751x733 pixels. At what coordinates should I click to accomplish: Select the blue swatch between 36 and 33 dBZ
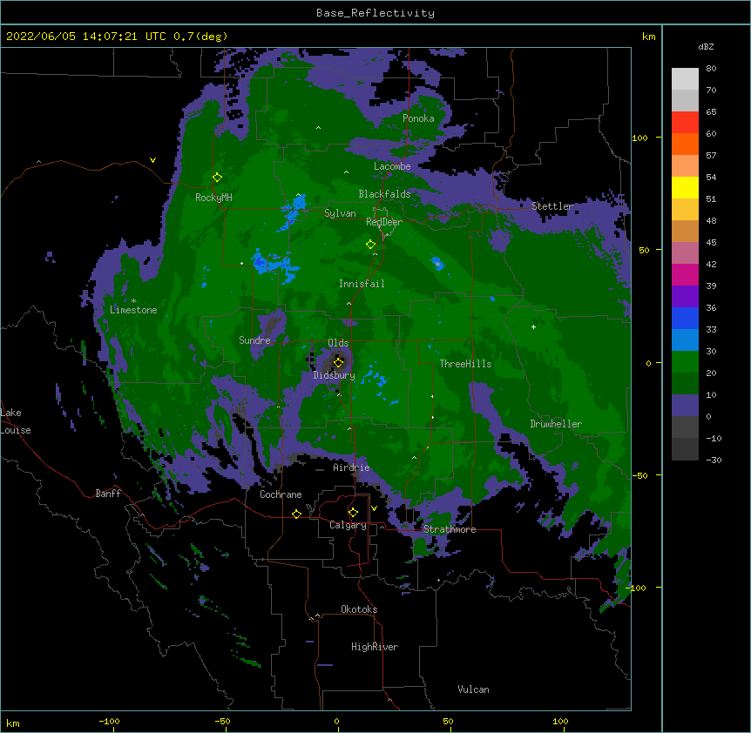685,318
